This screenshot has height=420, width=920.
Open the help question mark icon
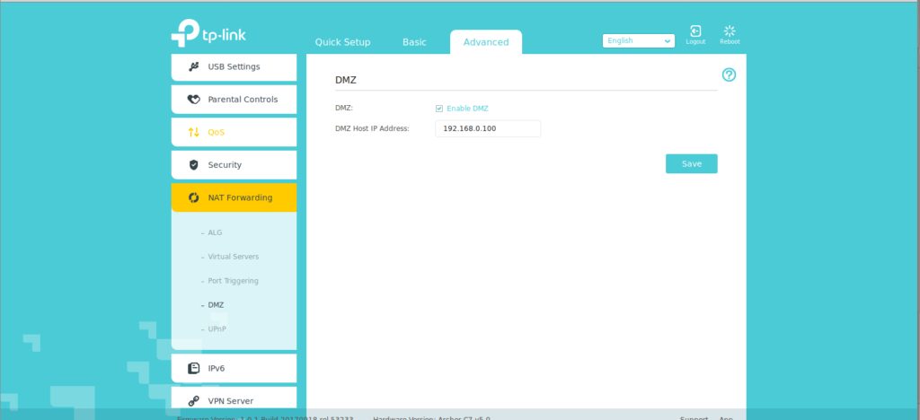(729, 74)
